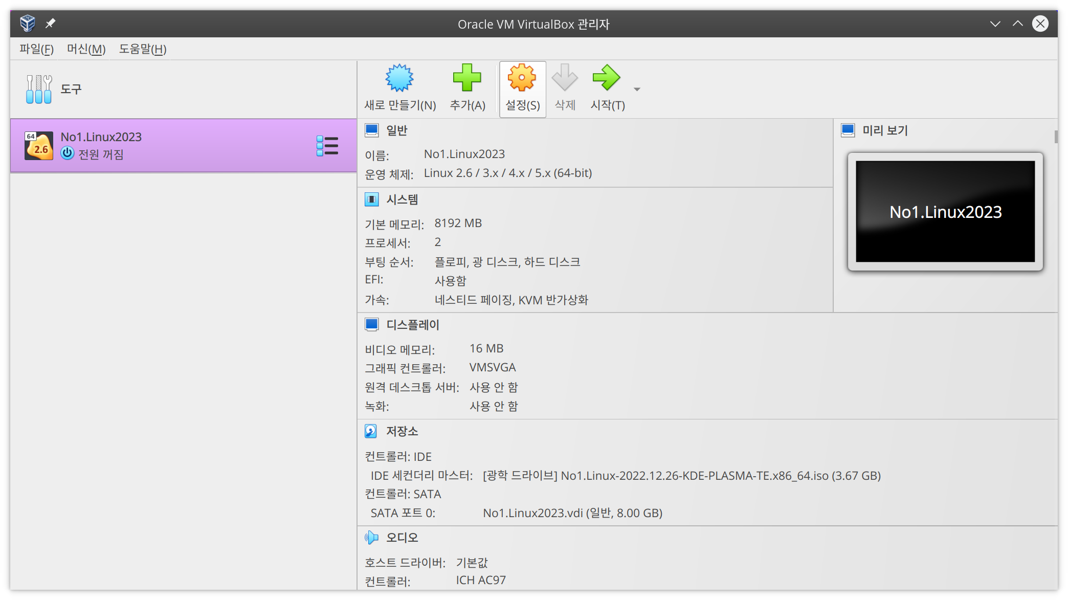Click the New (새로 만들기) toolbar icon

coord(399,78)
